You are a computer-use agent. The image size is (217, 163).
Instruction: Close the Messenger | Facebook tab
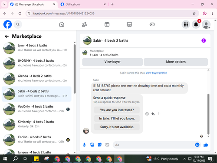pyautogui.click(x=54, y=4)
